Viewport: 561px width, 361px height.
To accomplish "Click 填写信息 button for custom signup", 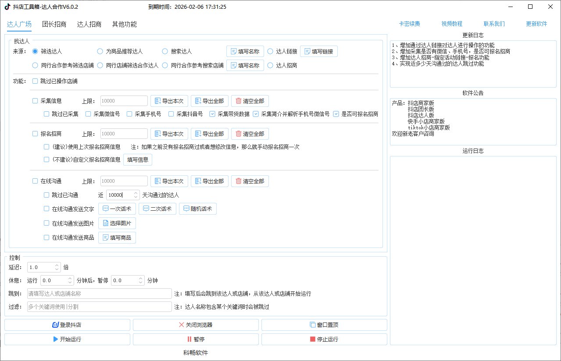I will [138, 159].
